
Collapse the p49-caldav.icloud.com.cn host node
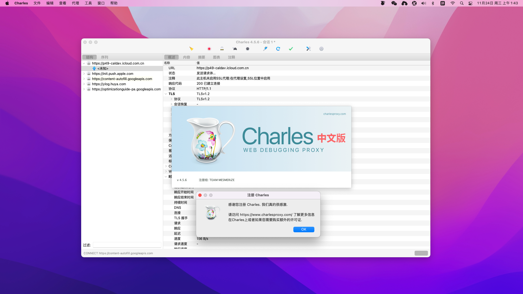point(84,63)
